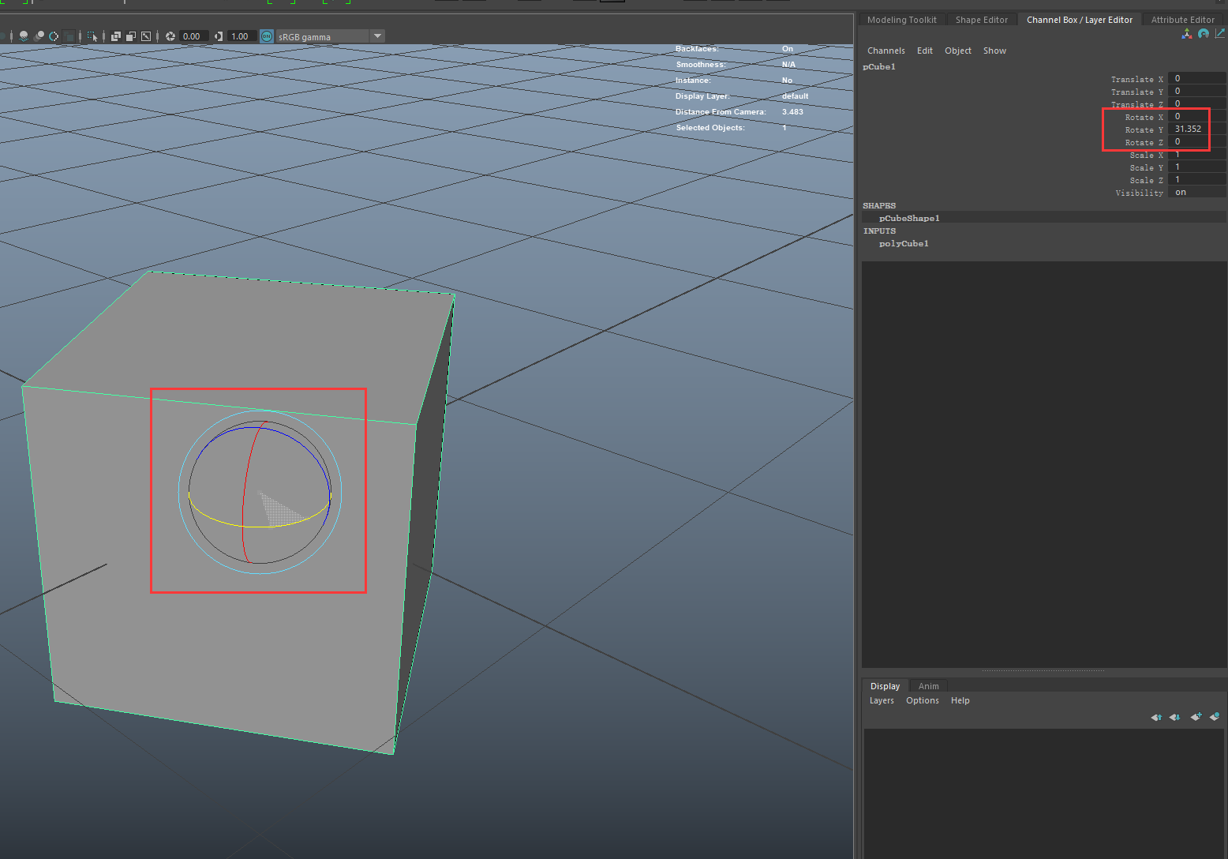Click Help in the Layer Editor
This screenshot has height=859, width=1228.
[x=960, y=700]
